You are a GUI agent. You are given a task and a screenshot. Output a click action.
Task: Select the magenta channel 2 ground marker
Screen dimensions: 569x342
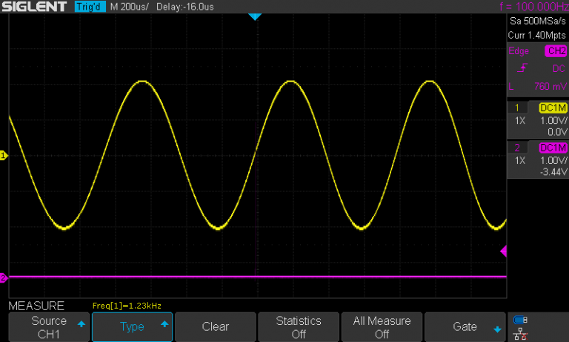4,278
